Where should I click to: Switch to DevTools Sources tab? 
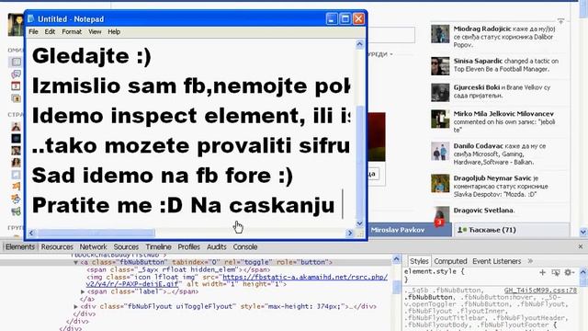click(x=126, y=247)
